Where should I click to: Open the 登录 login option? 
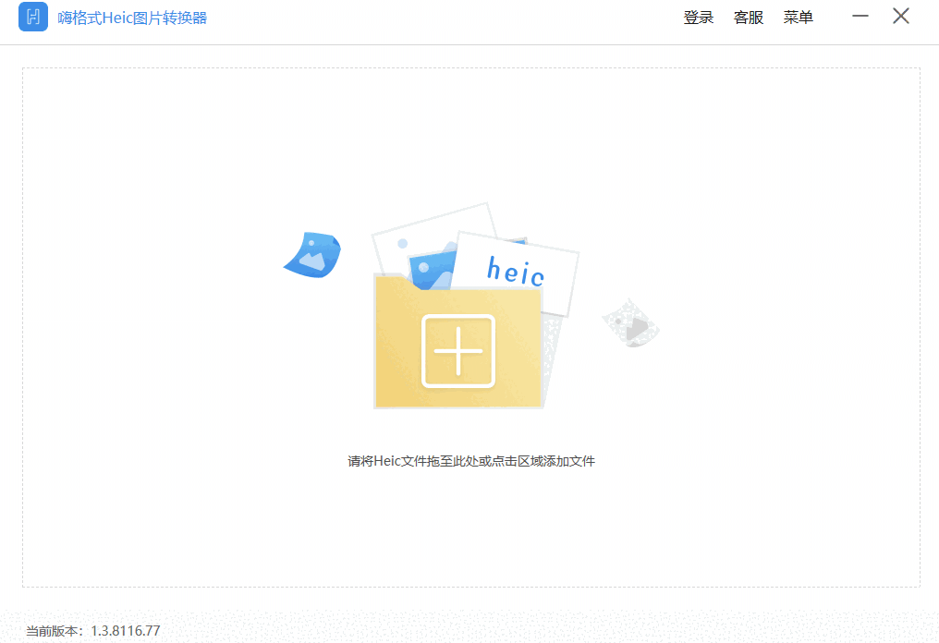click(x=698, y=18)
